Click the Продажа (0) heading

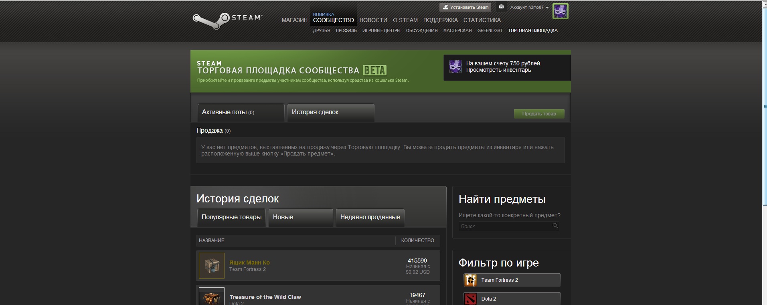(x=213, y=131)
